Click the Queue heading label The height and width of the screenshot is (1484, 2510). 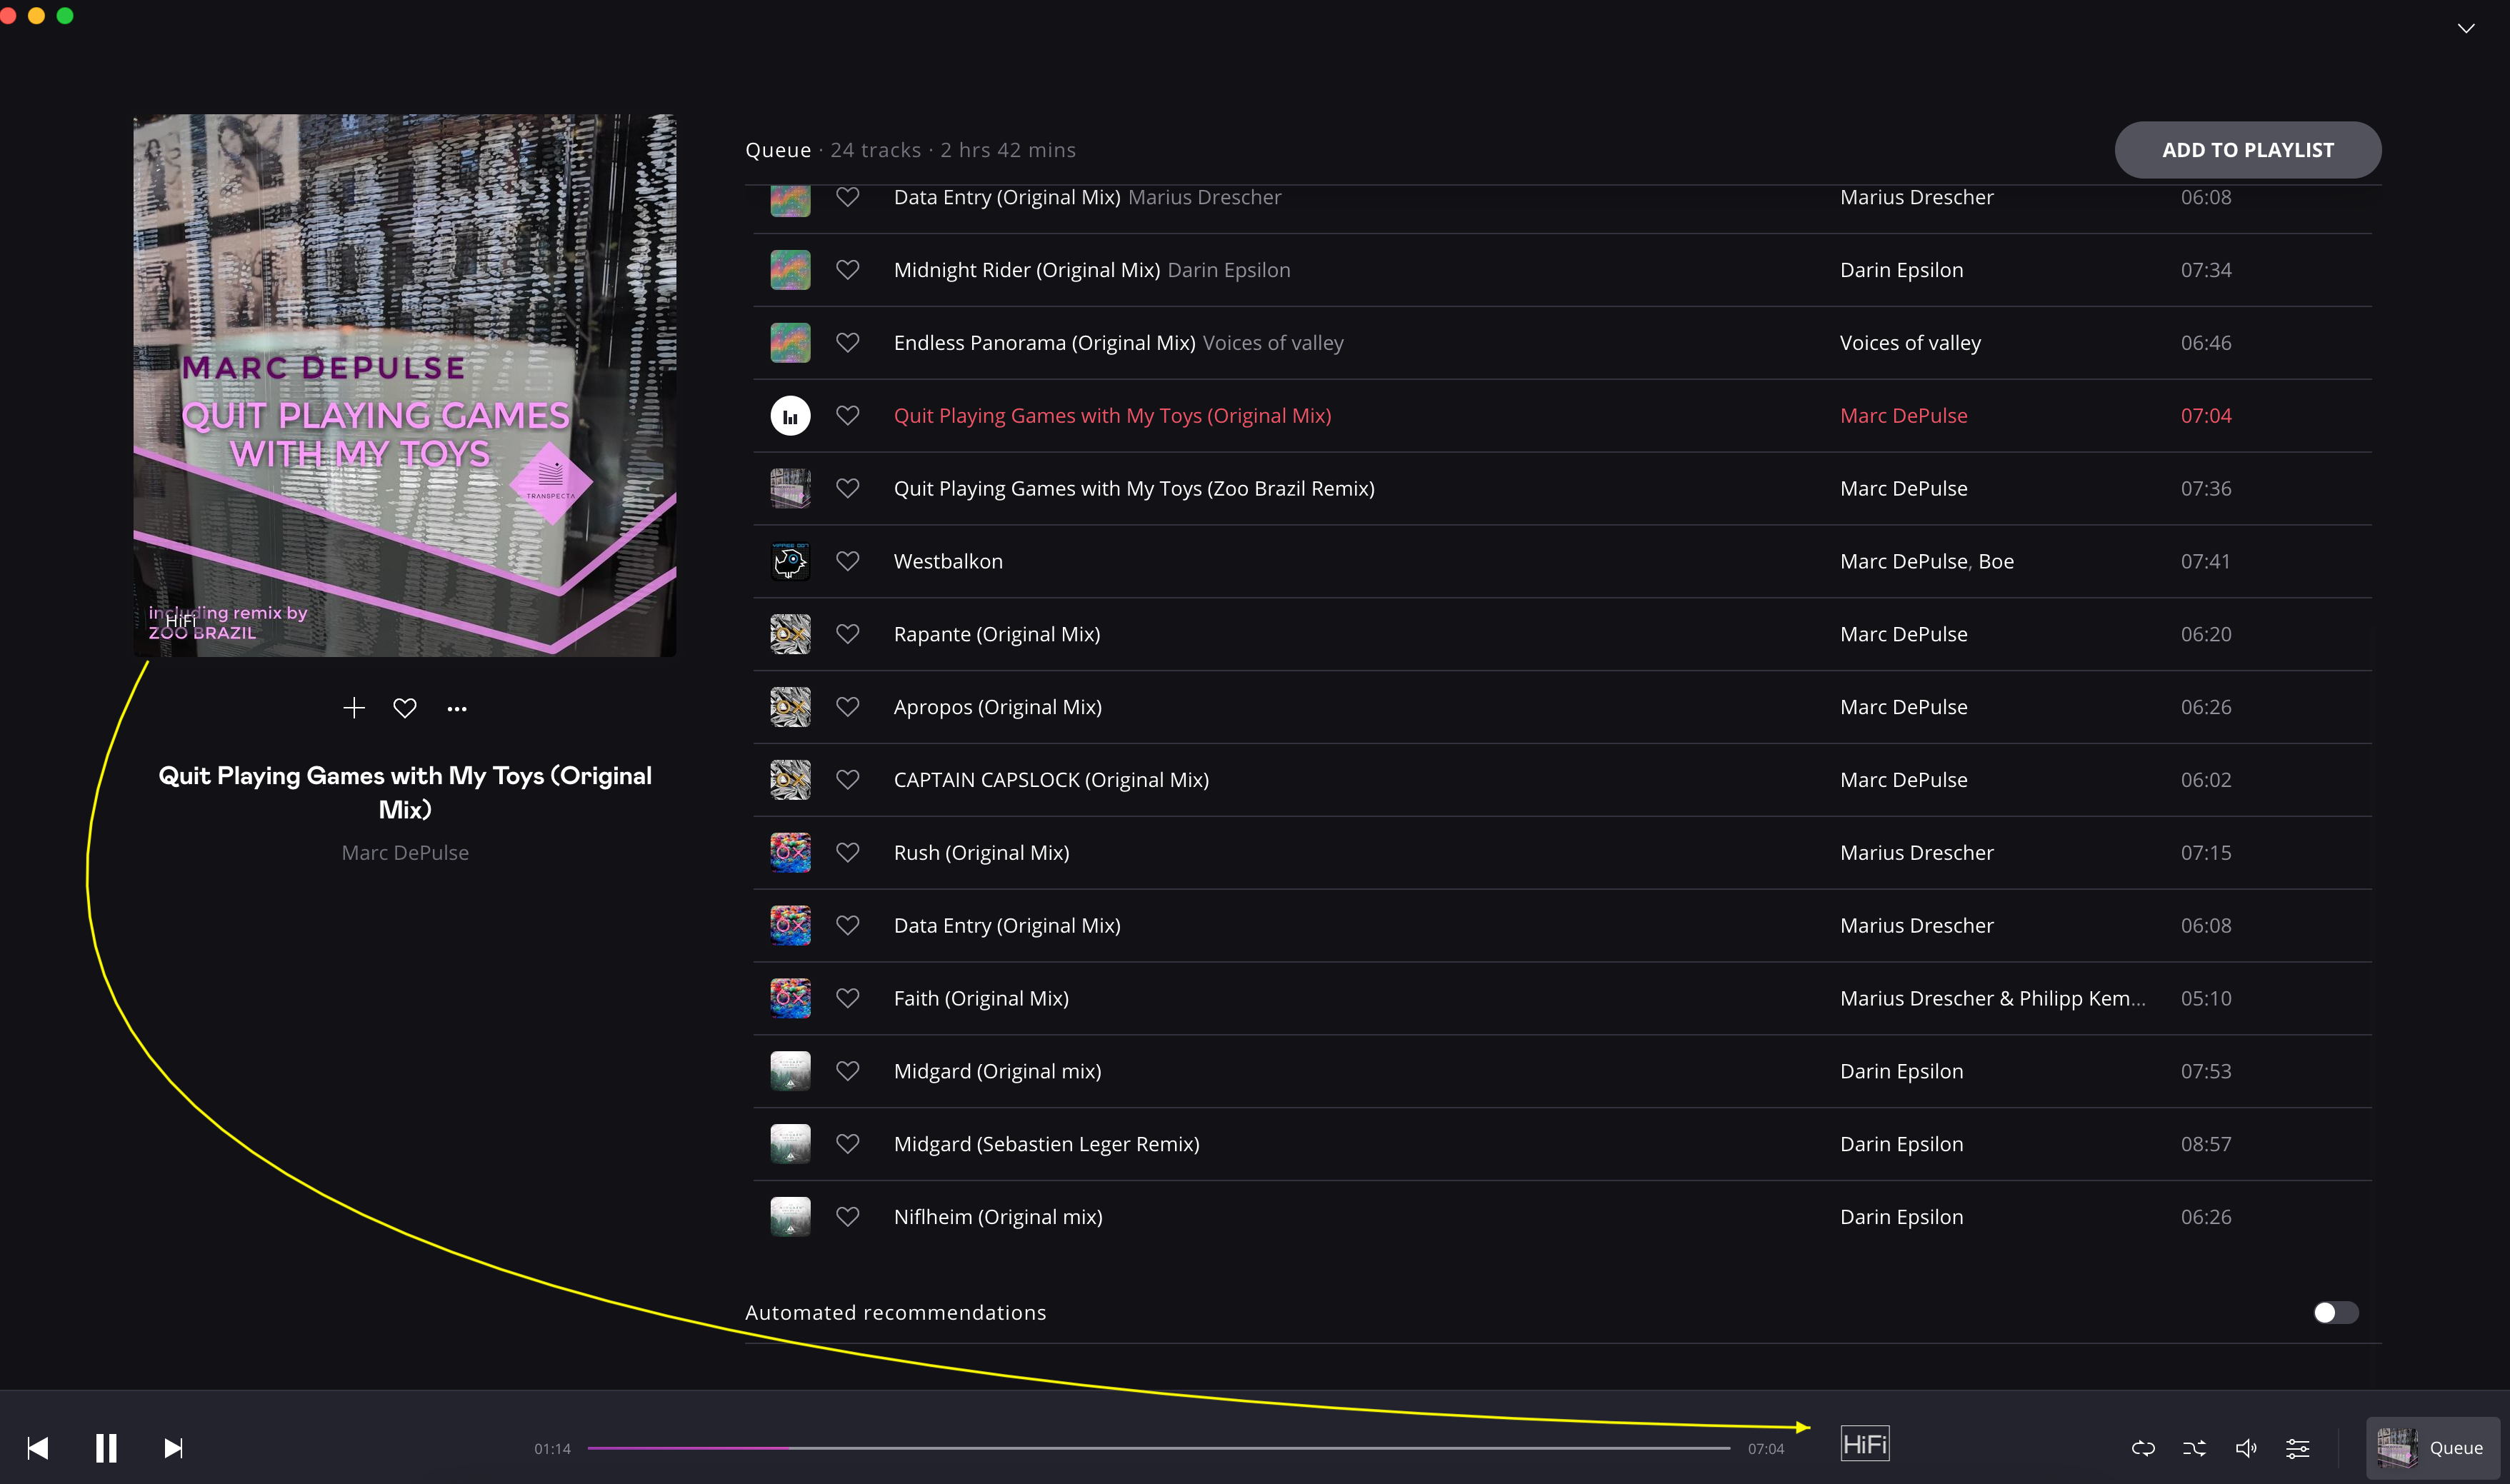(x=778, y=150)
